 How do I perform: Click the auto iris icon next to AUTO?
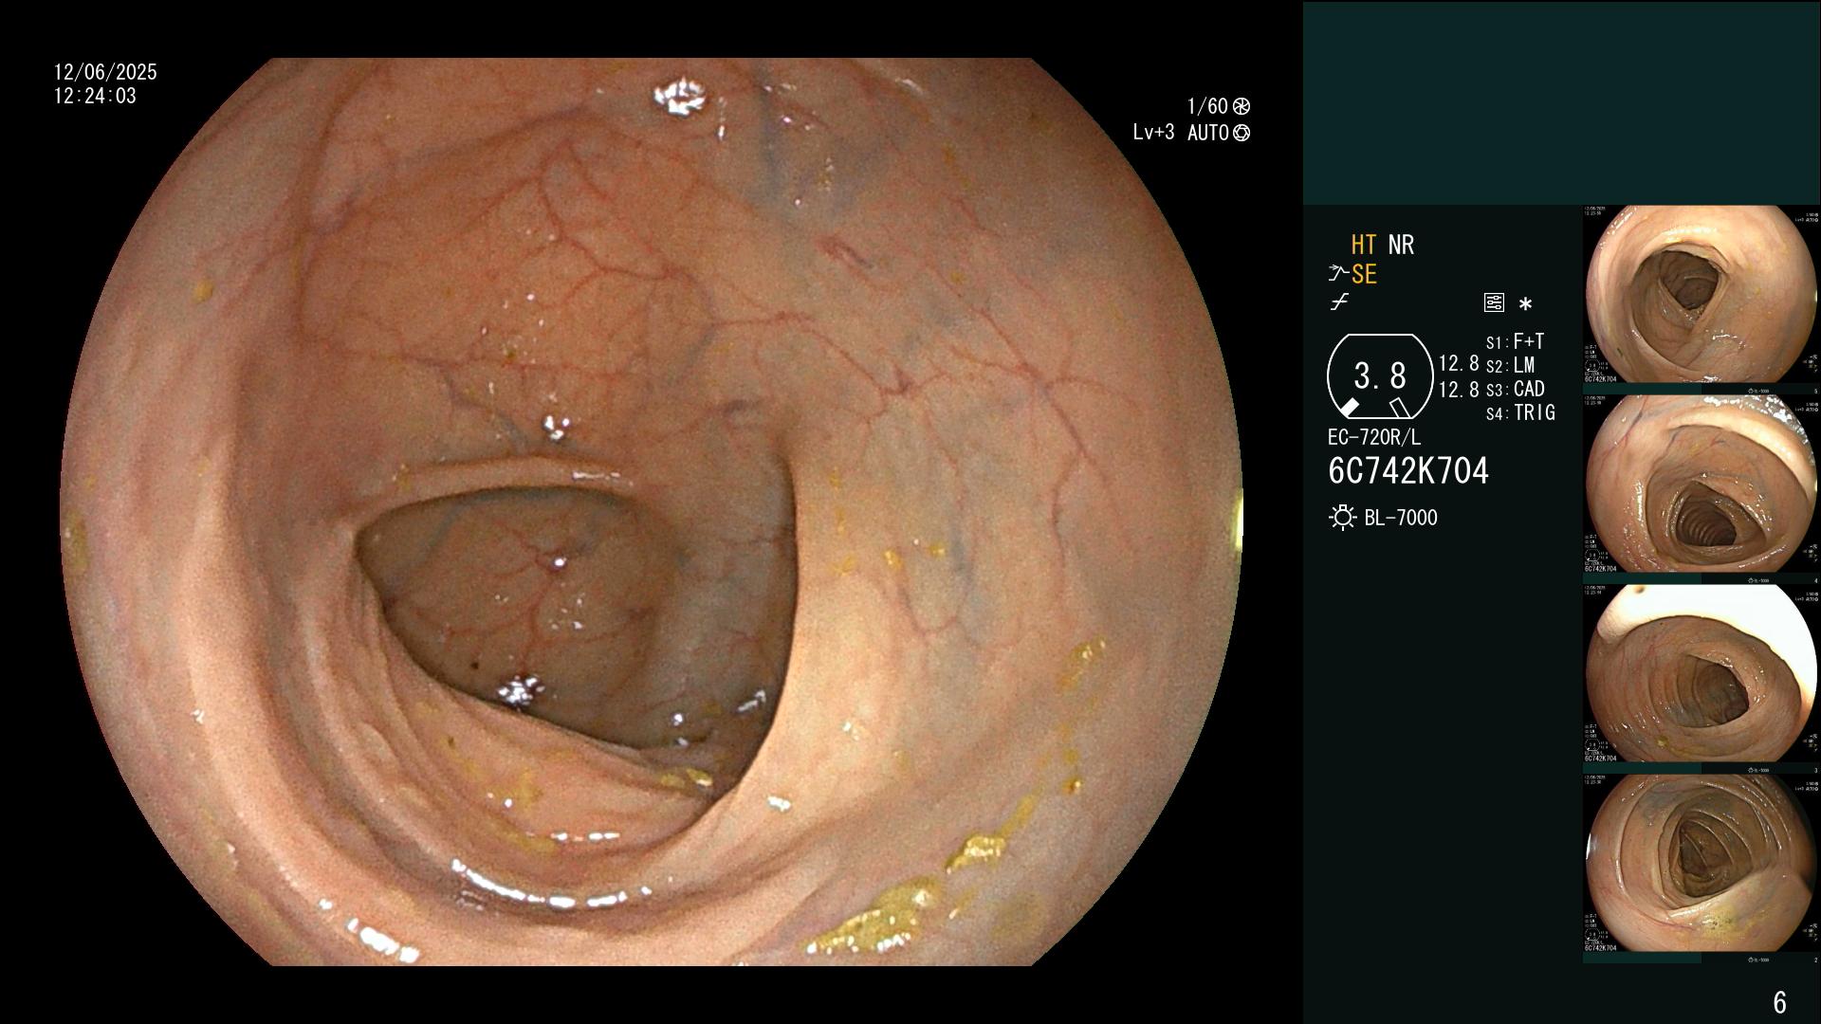pyautogui.click(x=1242, y=133)
